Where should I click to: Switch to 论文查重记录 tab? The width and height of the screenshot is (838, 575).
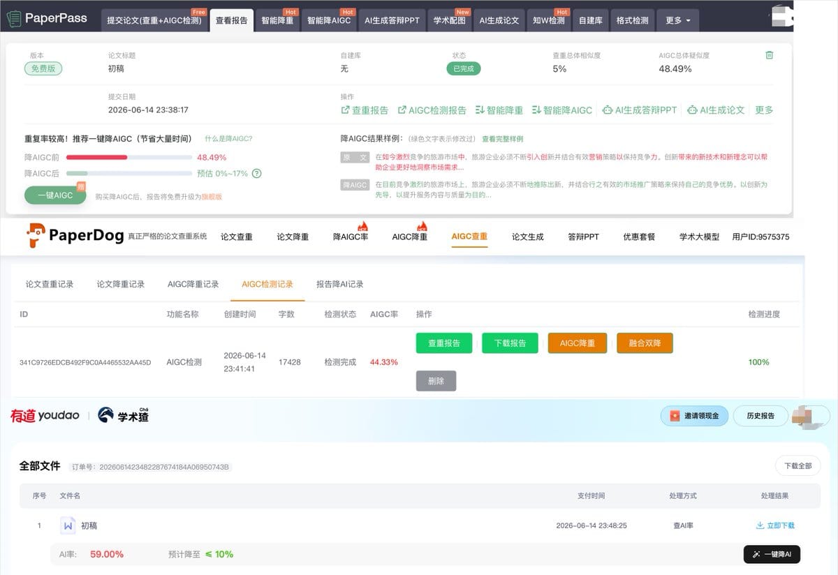point(50,284)
